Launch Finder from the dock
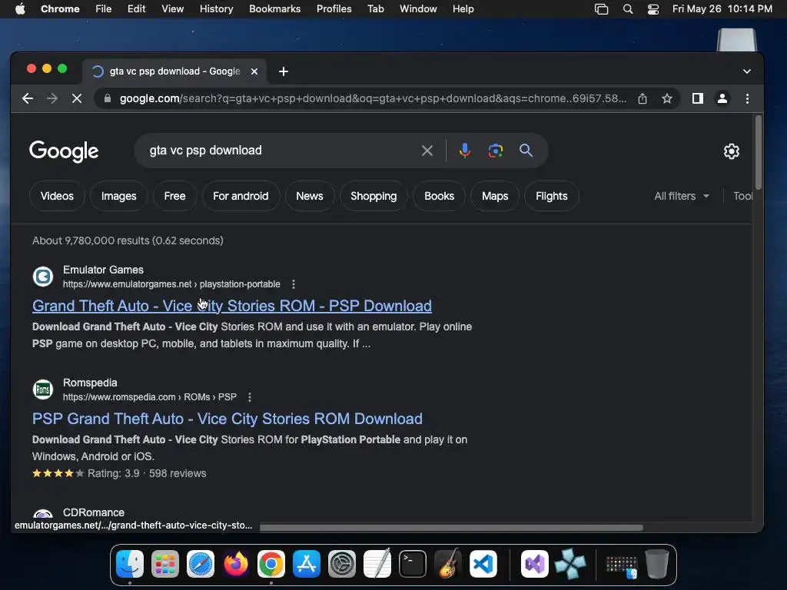787x590 pixels. pyautogui.click(x=130, y=564)
